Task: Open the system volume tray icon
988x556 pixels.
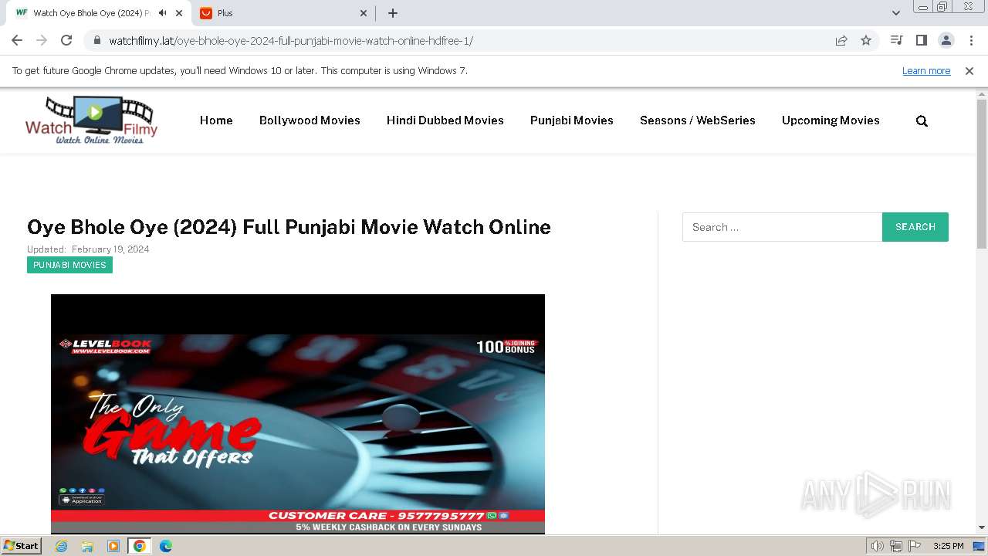Action: pyautogui.click(x=877, y=546)
